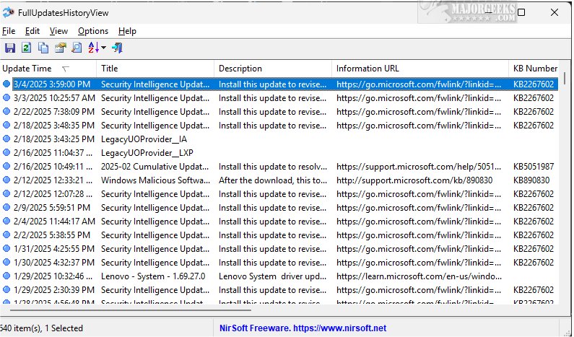Sort by the KB Number column header
This screenshot has width=574, height=337.
click(x=535, y=69)
